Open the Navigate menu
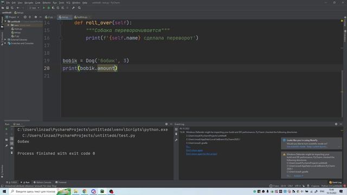This screenshot has height=195, width=347. 29,3
